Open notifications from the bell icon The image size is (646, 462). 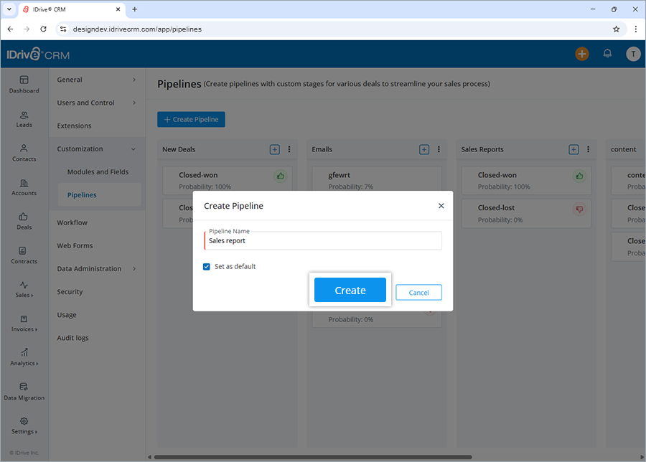pyautogui.click(x=607, y=54)
